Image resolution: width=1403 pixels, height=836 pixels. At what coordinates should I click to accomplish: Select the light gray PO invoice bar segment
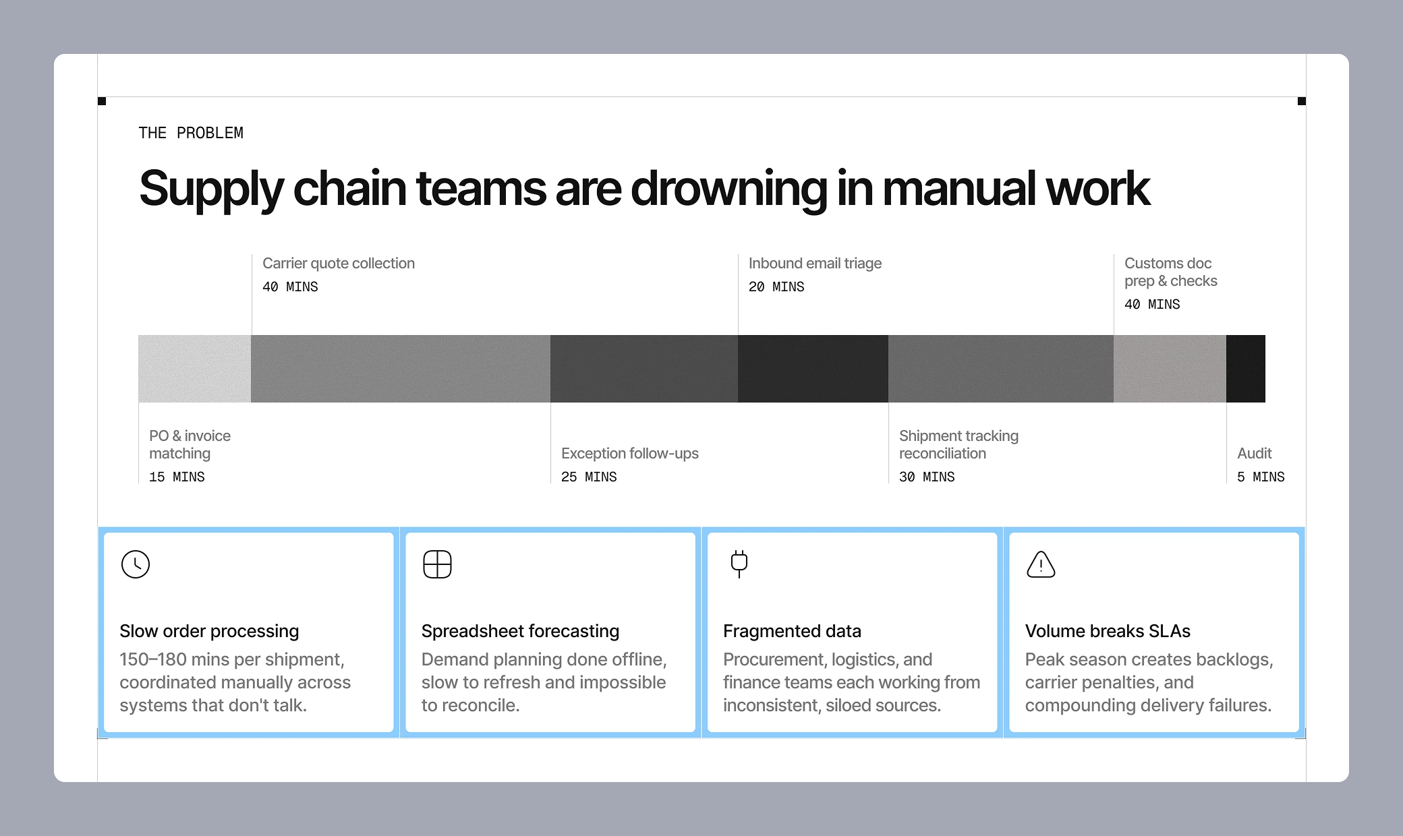pyautogui.click(x=194, y=369)
